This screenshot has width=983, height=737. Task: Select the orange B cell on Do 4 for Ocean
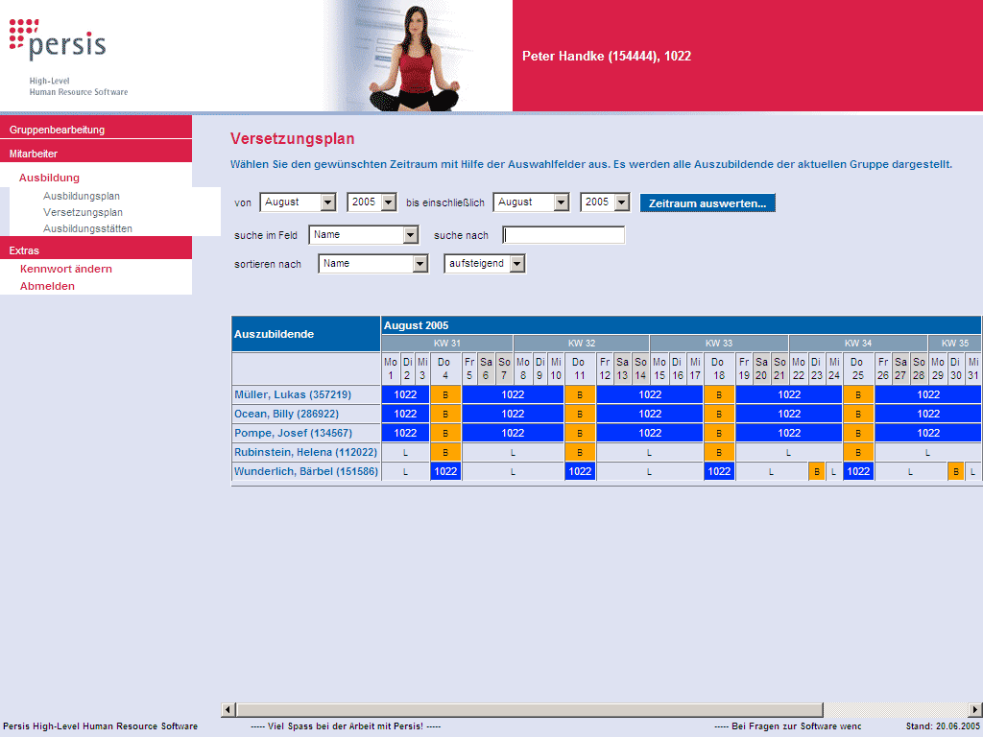pos(444,414)
